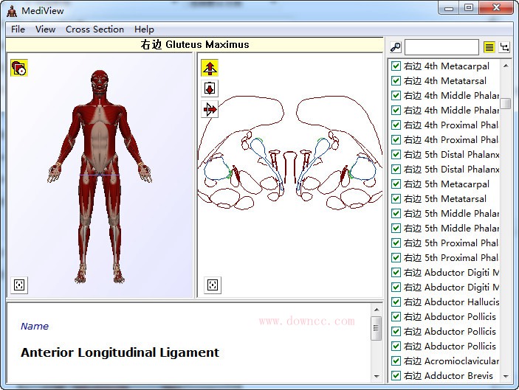Toggle the Abductor Hallucis checkbox

(396, 302)
